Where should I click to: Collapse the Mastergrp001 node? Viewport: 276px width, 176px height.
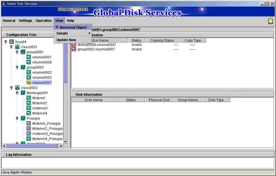click(x=17, y=93)
